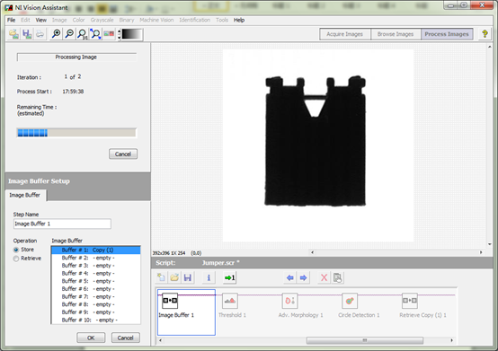This screenshot has height=351, width=498.
Task: Click the script info icon
Action: click(x=209, y=277)
